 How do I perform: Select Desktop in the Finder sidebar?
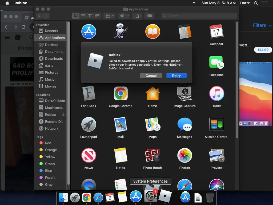click(50, 45)
